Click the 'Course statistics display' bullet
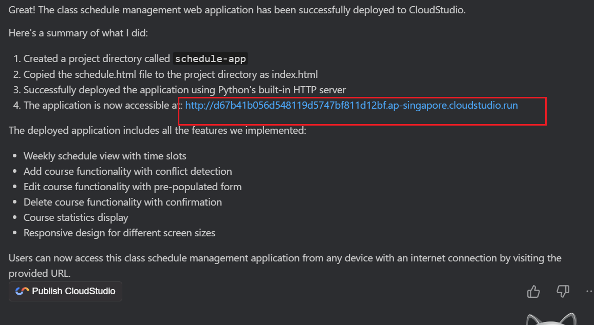The image size is (594, 325). [76, 217]
